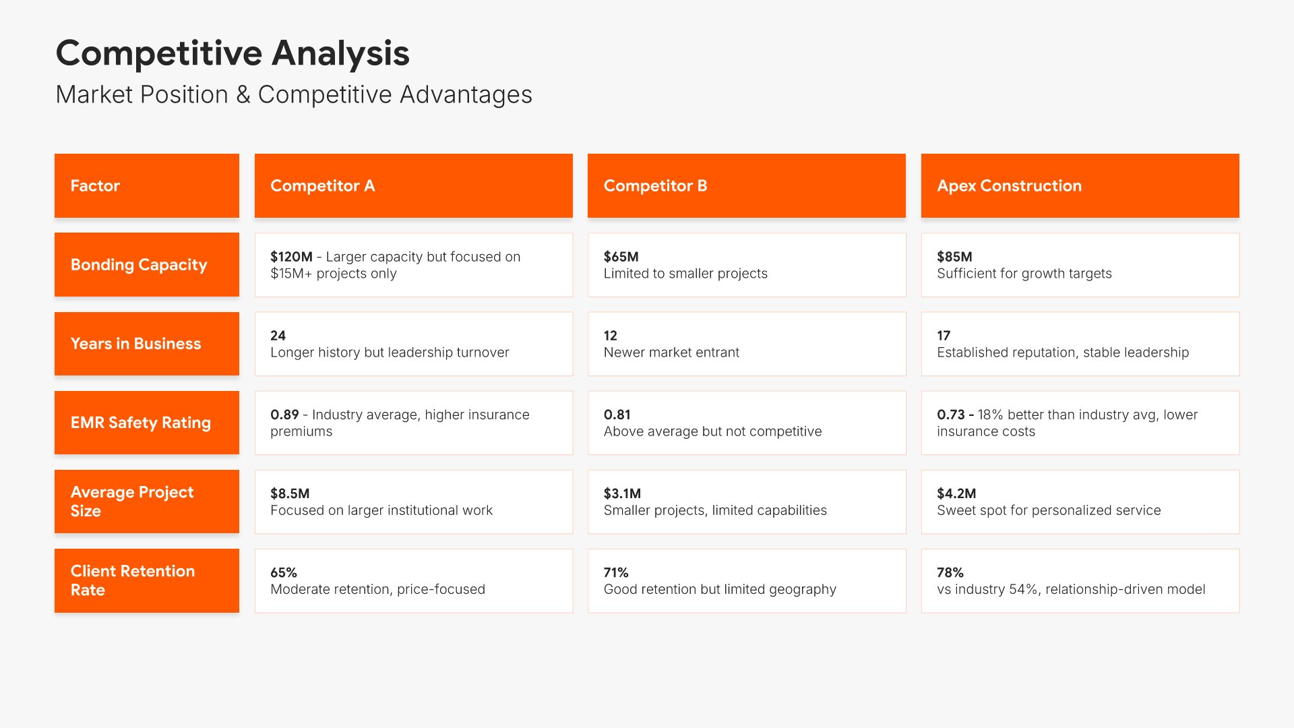This screenshot has width=1294, height=728.
Task: Select the 17 years established reputation cell
Action: [x=1080, y=344]
